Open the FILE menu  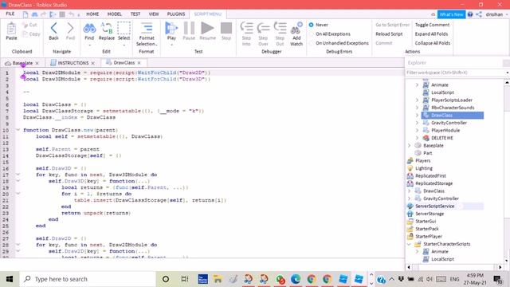(x=10, y=14)
